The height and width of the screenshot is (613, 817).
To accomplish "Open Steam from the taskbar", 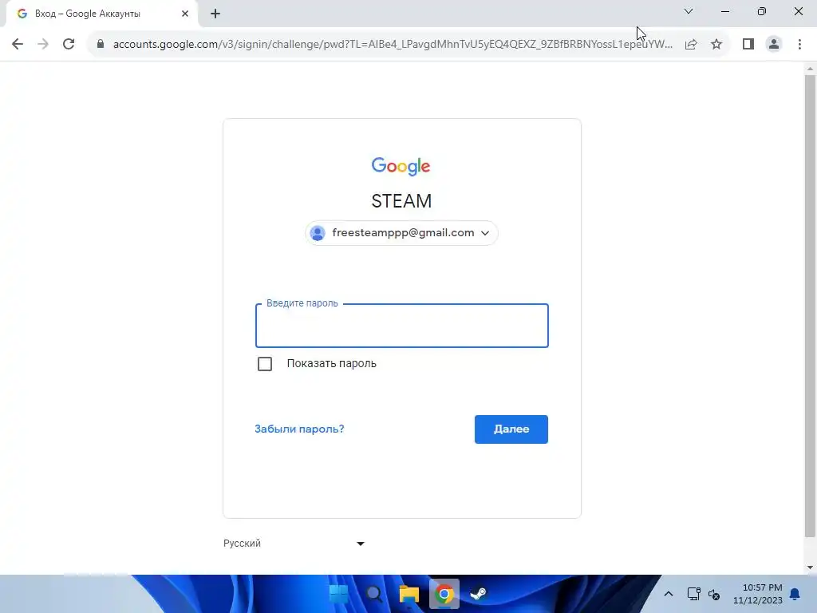I will tap(479, 594).
